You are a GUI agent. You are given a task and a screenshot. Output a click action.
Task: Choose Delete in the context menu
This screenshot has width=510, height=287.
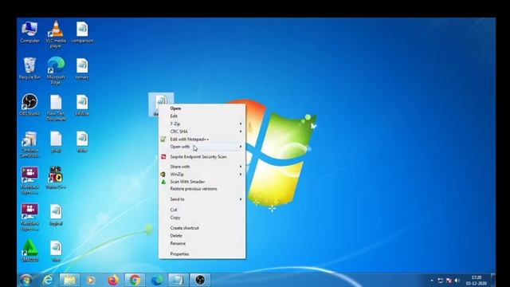(x=202, y=236)
